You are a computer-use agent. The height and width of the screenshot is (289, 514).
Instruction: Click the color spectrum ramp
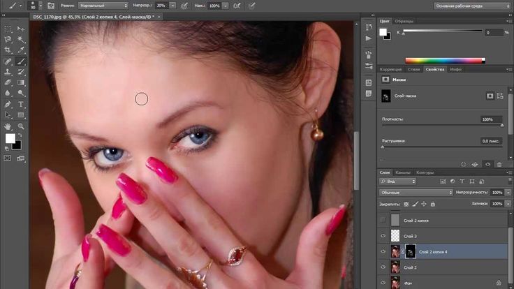[x=445, y=60]
